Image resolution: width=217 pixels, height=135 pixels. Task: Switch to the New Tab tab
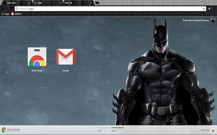click(78, 3)
